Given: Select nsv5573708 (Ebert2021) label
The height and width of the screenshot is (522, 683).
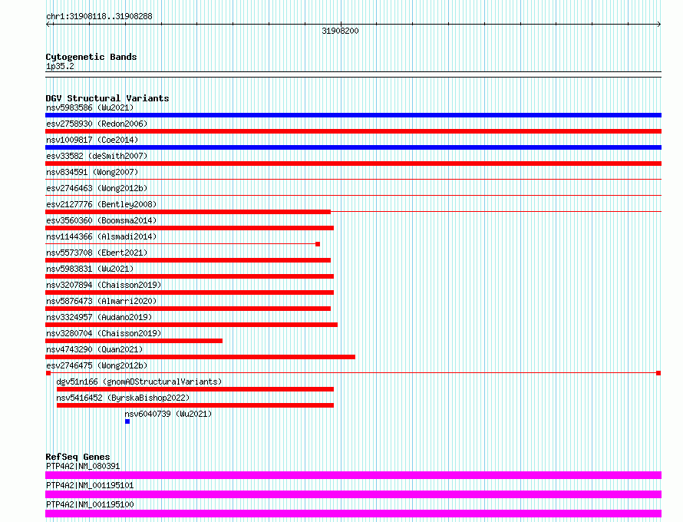Looking at the screenshot, I should [x=97, y=253].
